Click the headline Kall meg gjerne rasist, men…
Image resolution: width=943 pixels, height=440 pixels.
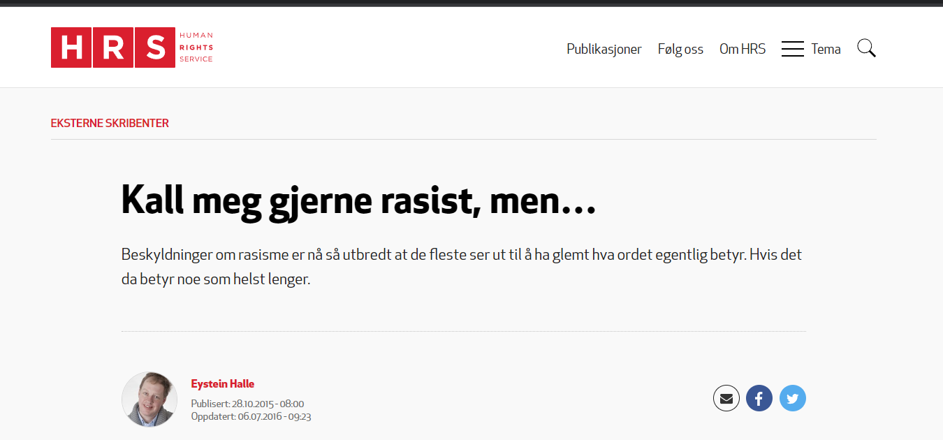click(x=358, y=200)
